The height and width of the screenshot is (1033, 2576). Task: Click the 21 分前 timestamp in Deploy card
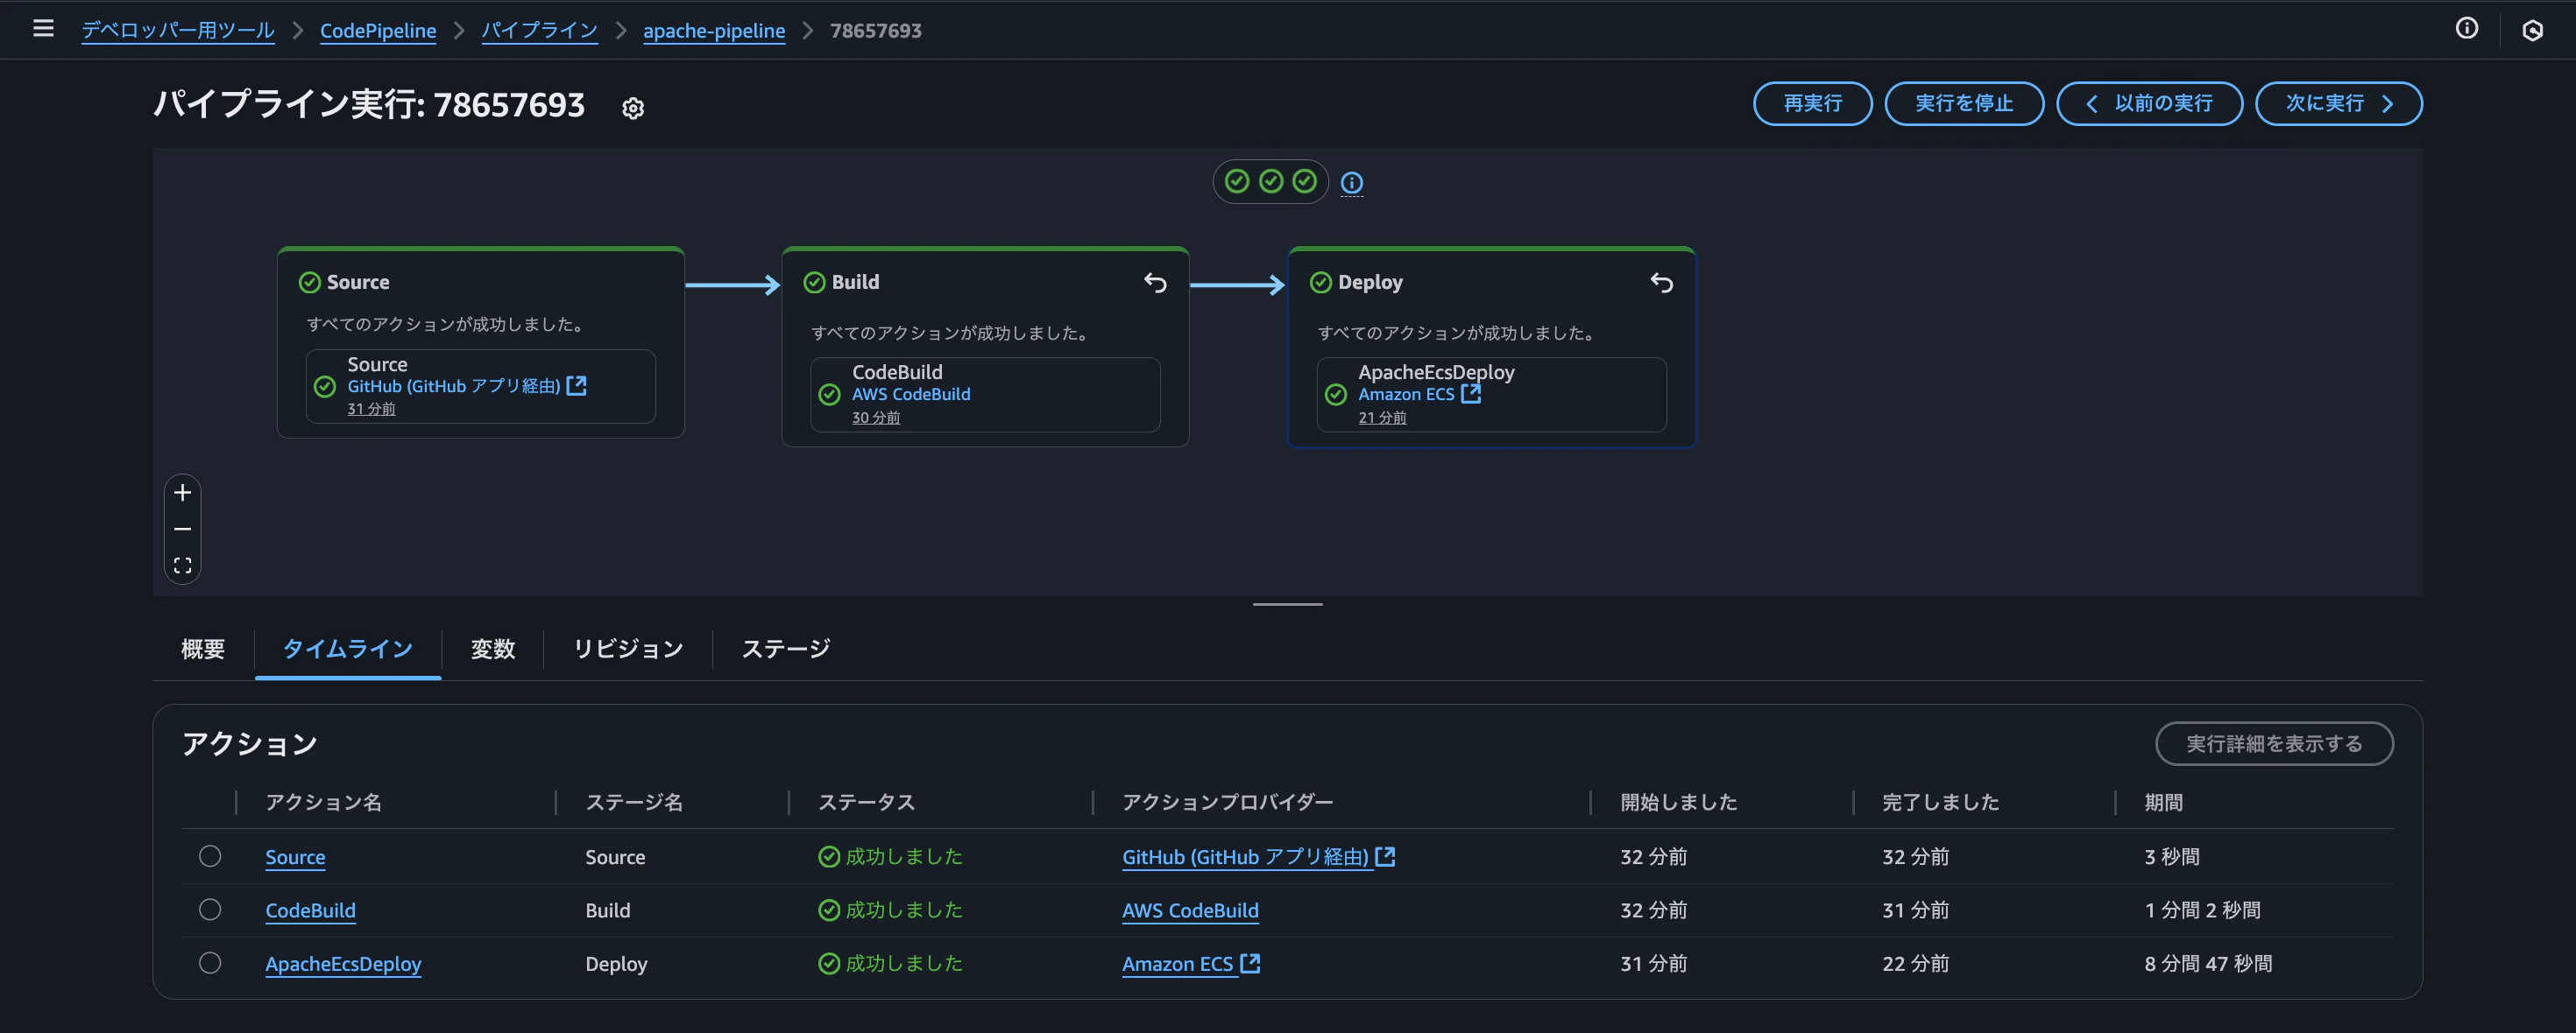coord(1382,418)
